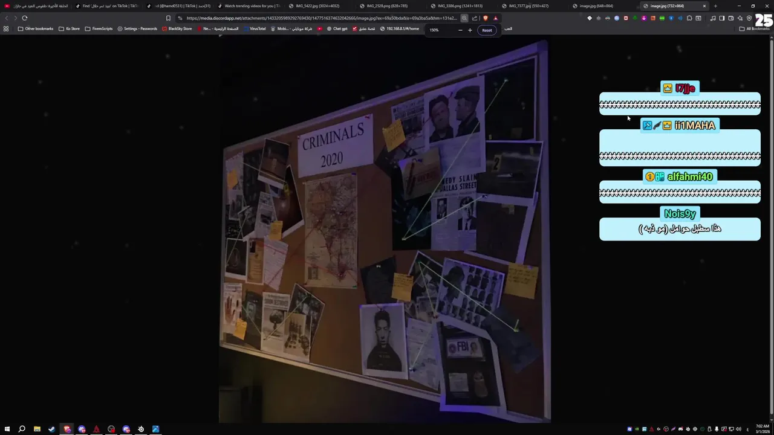Click the music note media control icon
774x435 pixels.
click(x=713, y=18)
